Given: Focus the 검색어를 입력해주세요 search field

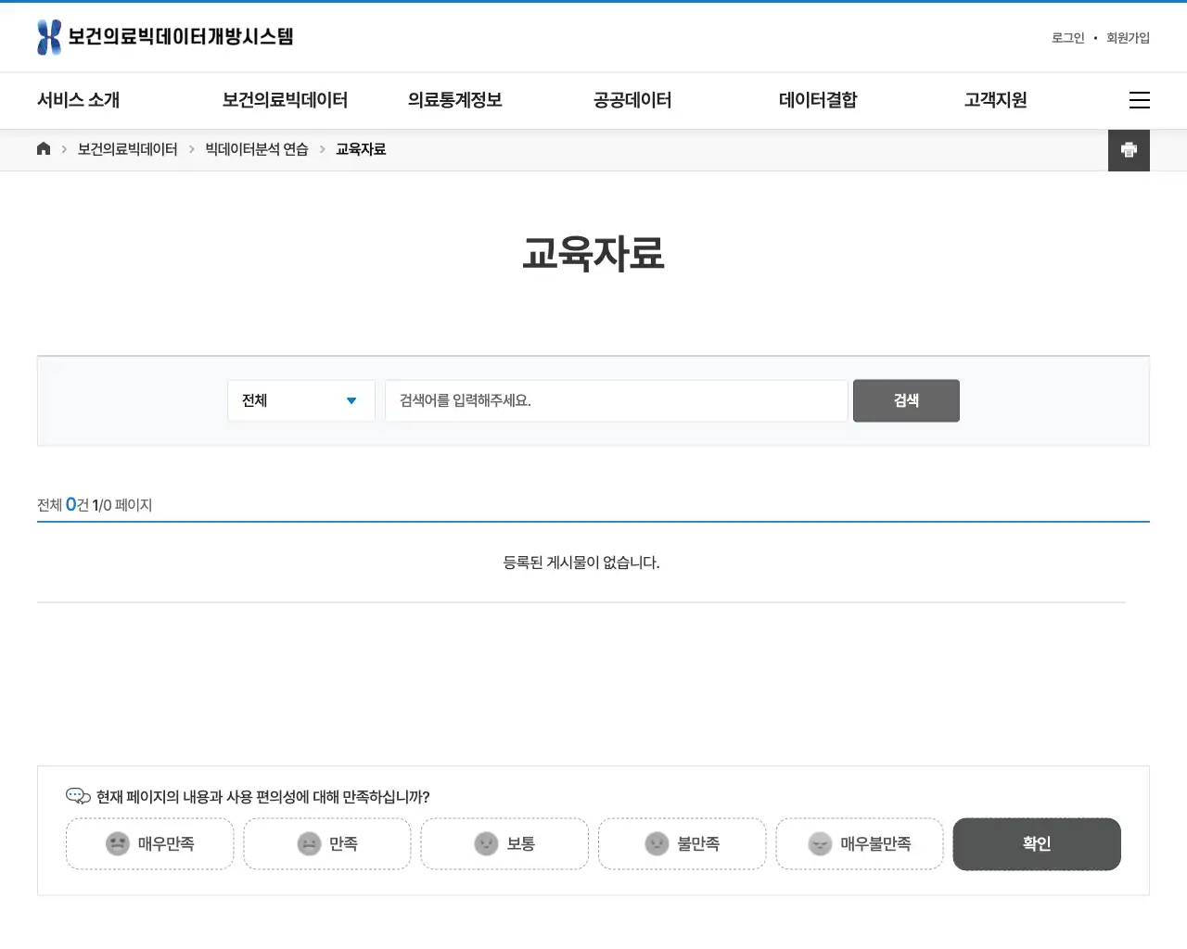Looking at the screenshot, I should (x=617, y=400).
